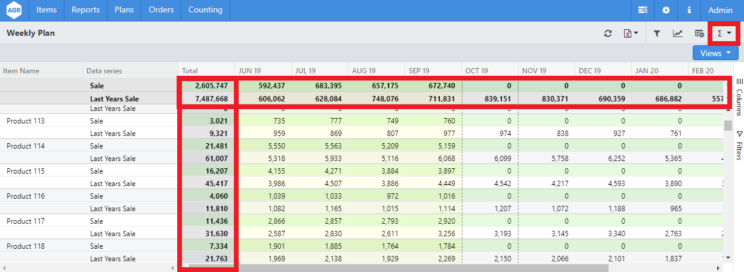
Task: Open the settings gear in top bar
Action: pyautogui.click(x=666, y=10)
